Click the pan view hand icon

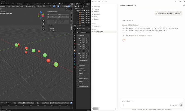pyautogui.click(x=44, y=24)
